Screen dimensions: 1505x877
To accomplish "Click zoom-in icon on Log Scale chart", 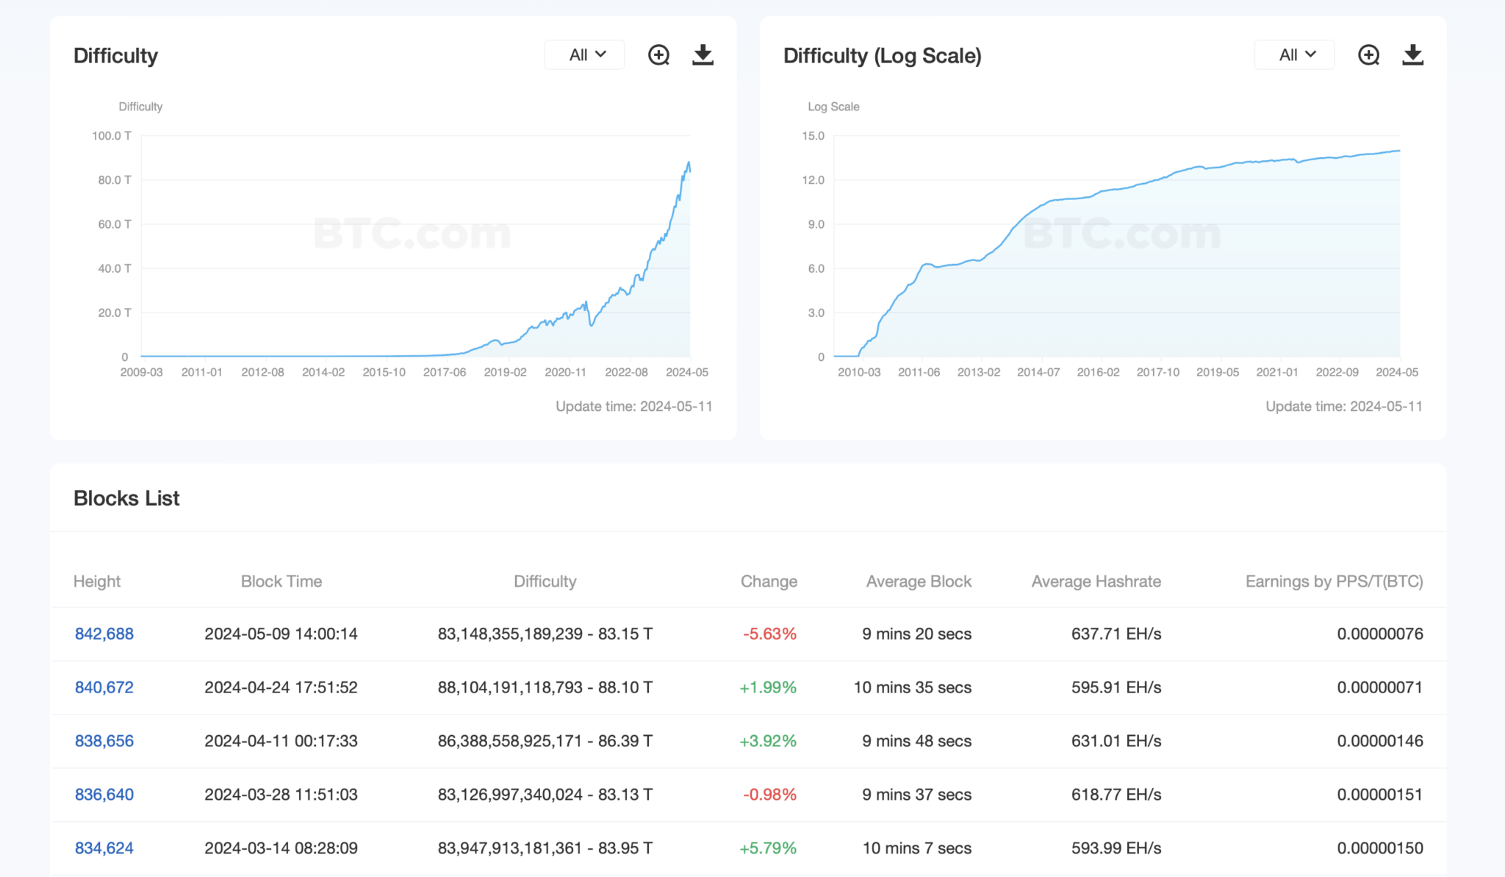I will click(x=1368, y=55).
